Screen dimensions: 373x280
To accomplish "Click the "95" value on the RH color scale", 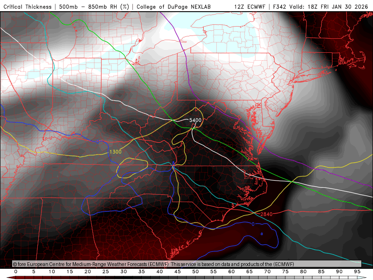I will (357, 272).
